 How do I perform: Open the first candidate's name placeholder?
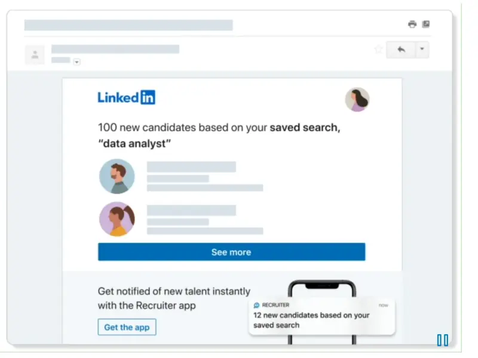pos(191,167)
